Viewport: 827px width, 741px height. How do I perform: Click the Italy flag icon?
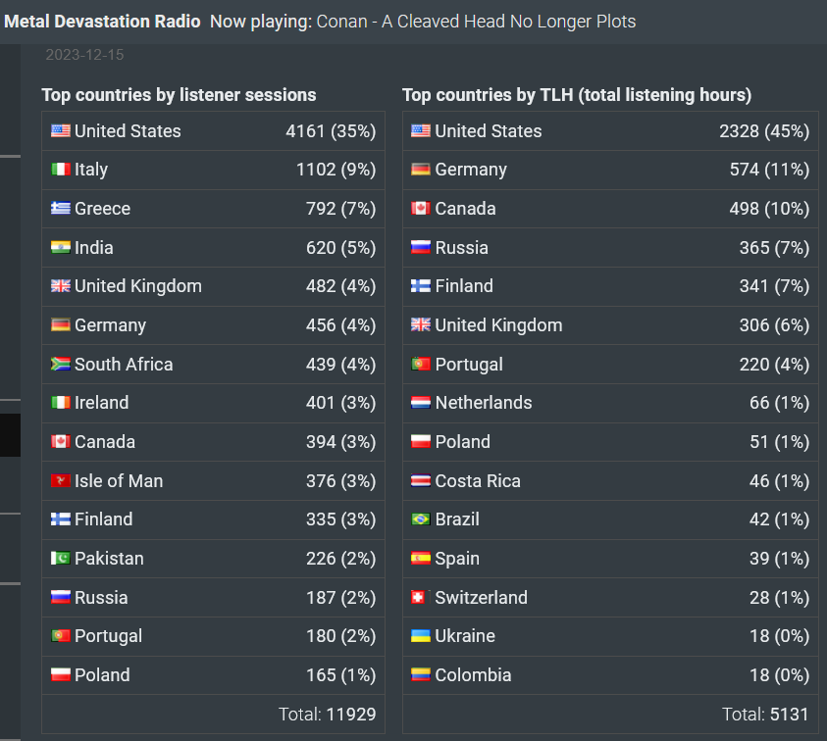pos(60,170)
